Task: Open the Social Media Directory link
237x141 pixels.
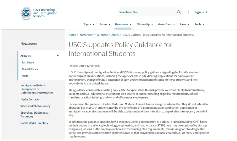Action: [34, 123]
